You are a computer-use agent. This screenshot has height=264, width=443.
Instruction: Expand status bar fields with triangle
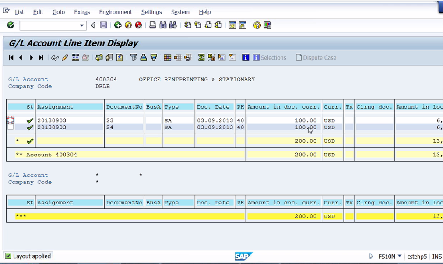click(371, 257)
